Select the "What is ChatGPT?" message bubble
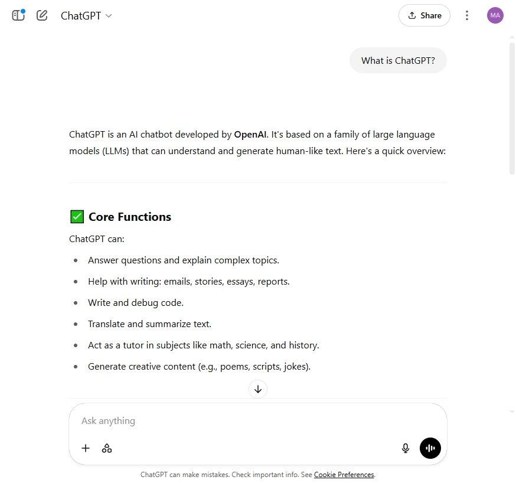This screenshot has height=483, width=516. click(x=398, y=60)
